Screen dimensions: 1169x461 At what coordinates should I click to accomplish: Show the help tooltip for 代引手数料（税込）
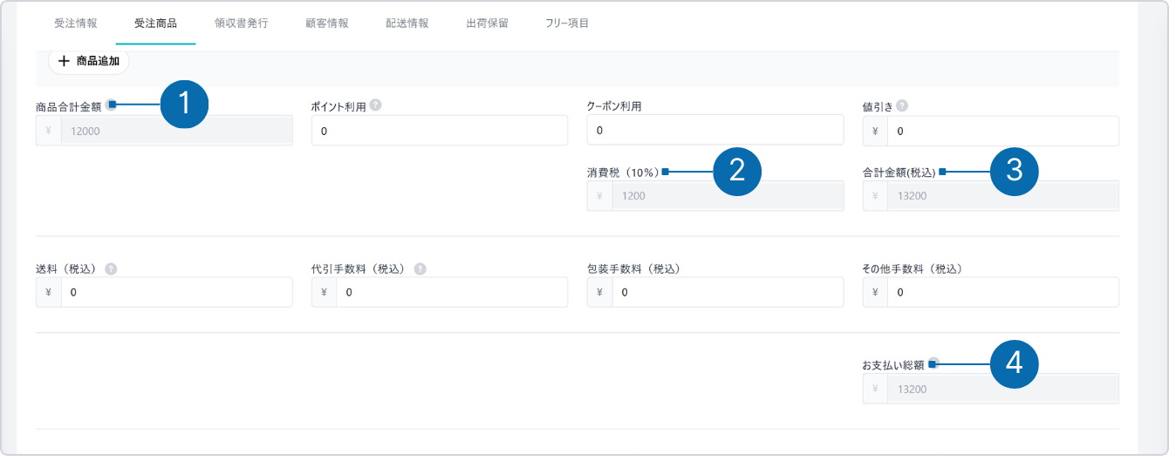(x=420, y=269)
